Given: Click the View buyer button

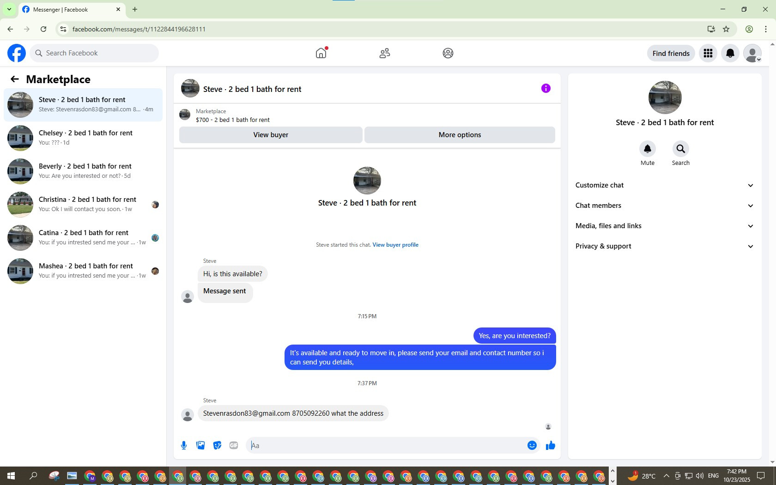Looking at the screenshot, I should [271, 135].
